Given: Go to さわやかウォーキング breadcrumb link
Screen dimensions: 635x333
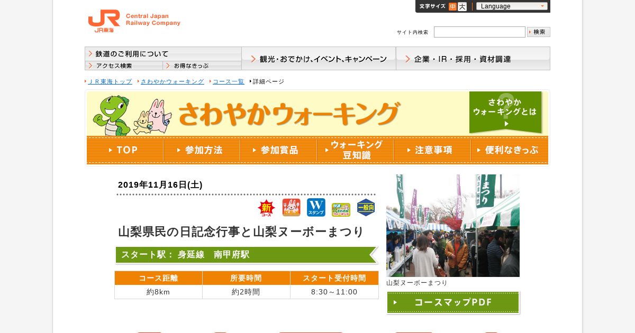Looking at the screenshot, I should pyautogui.click(x=172, y=81).
